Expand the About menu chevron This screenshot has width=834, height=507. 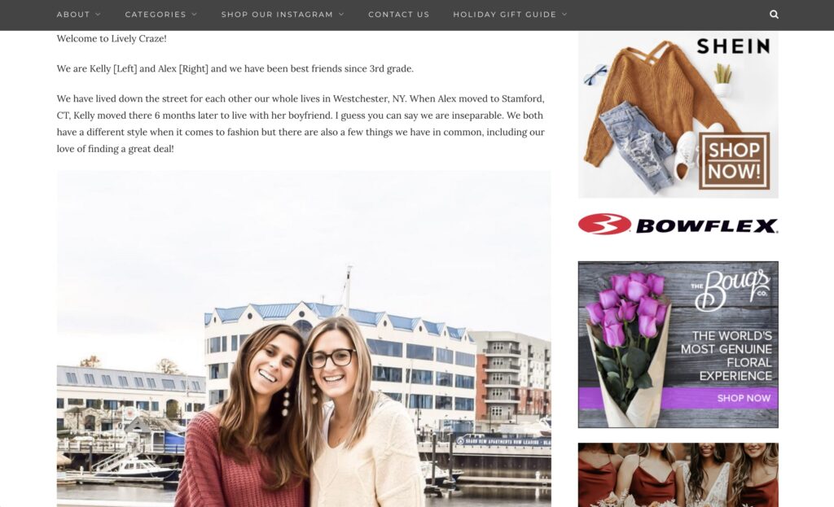[x=98, y=15]
